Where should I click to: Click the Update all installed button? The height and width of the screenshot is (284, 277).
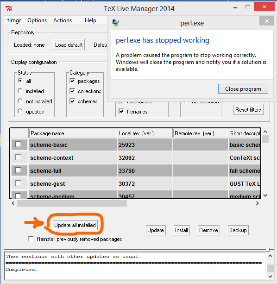coord(75,225)
